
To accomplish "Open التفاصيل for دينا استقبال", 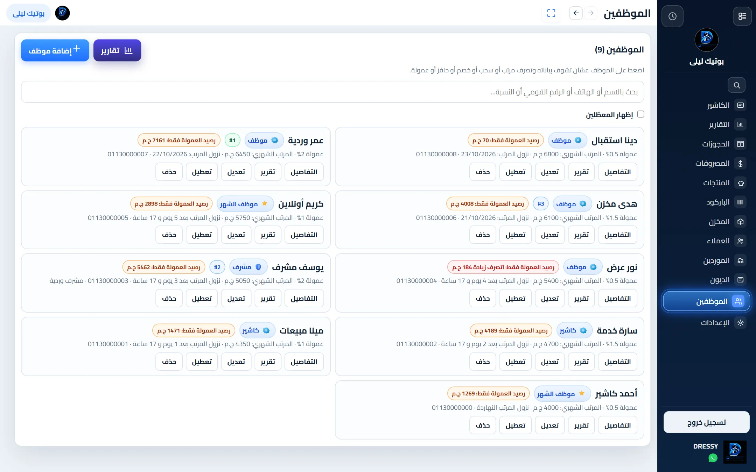I will [x=617, y=172].
